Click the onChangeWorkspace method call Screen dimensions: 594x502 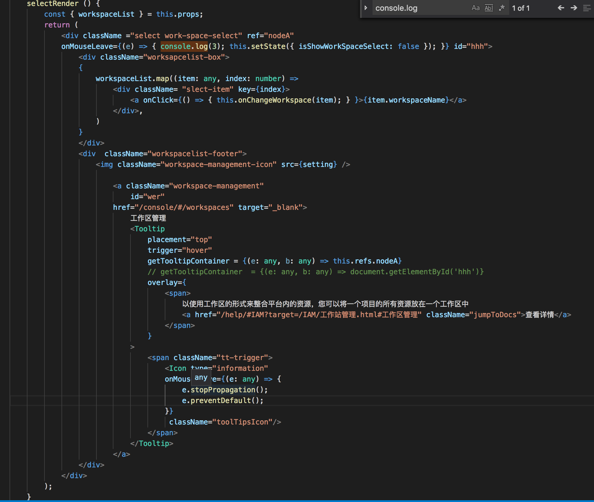pos(275,100)
